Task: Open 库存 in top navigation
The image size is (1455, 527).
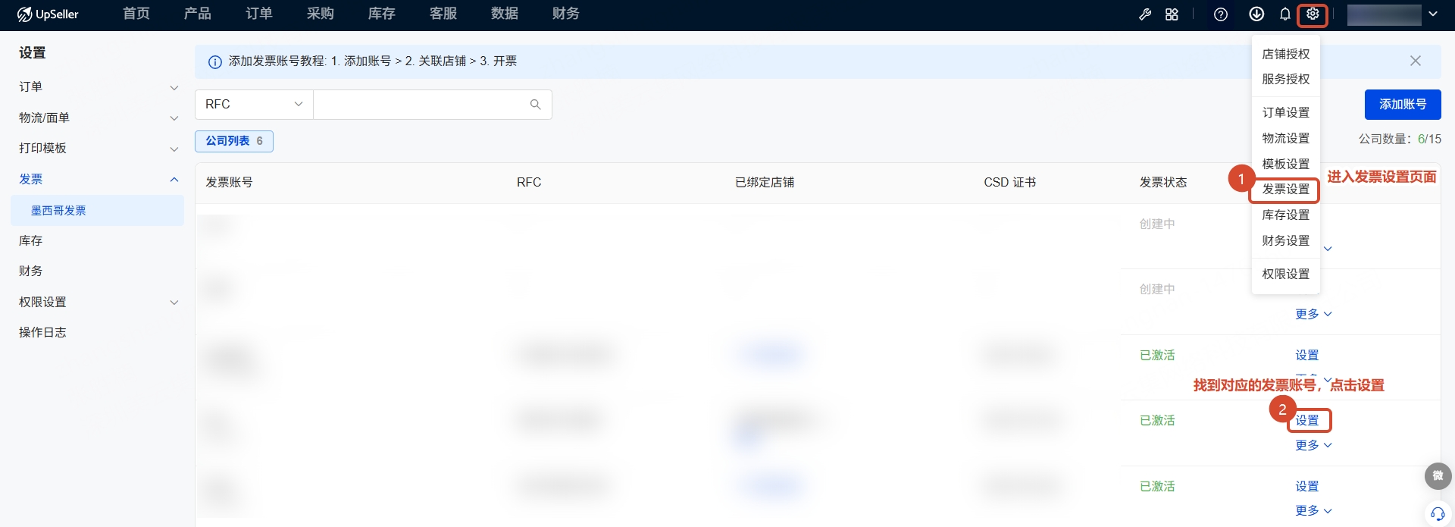Action: (382, 14)
